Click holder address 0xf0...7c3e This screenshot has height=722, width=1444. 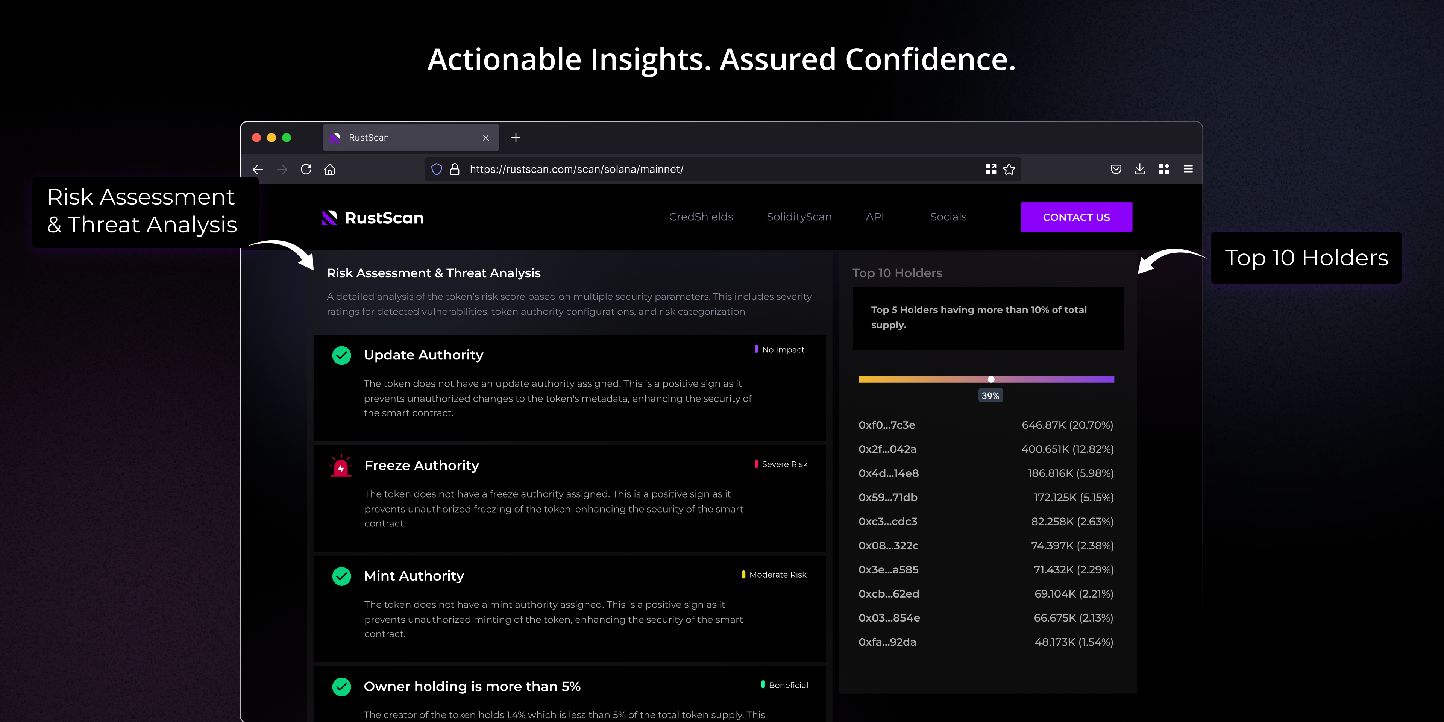[x=887, y=425]
